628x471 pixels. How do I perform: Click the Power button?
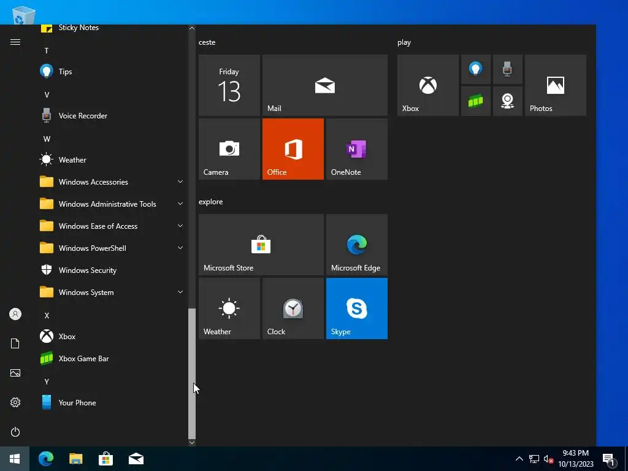point(15,432)
